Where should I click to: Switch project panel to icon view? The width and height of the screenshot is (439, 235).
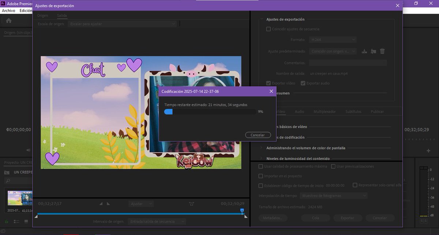[26, 221]
